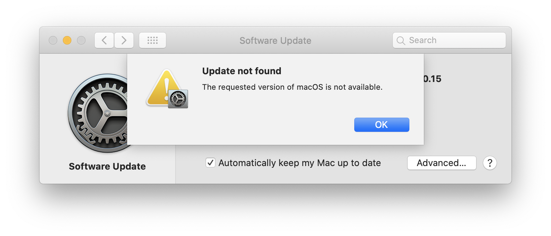Uncheck Automatically keep my Mac up to date
Image resolution: width=551 pixels, height=236 pixels.
pos(211,163)
